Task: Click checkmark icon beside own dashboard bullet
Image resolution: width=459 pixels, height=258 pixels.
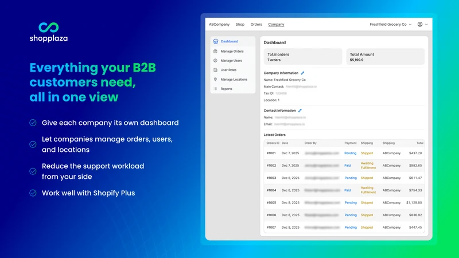Action: [33, 123]
